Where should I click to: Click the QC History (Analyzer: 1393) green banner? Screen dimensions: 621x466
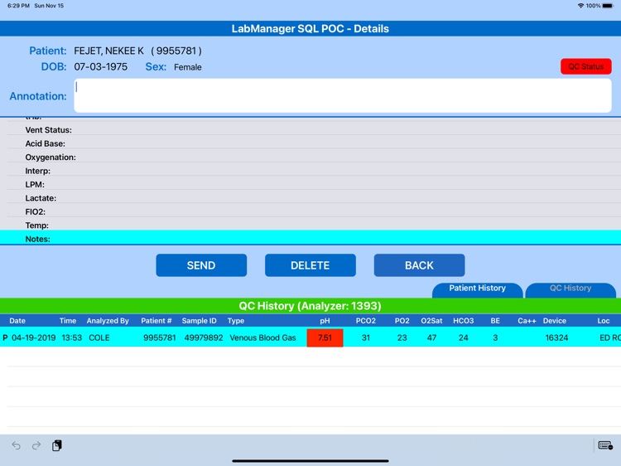click(x=310, y=306)
